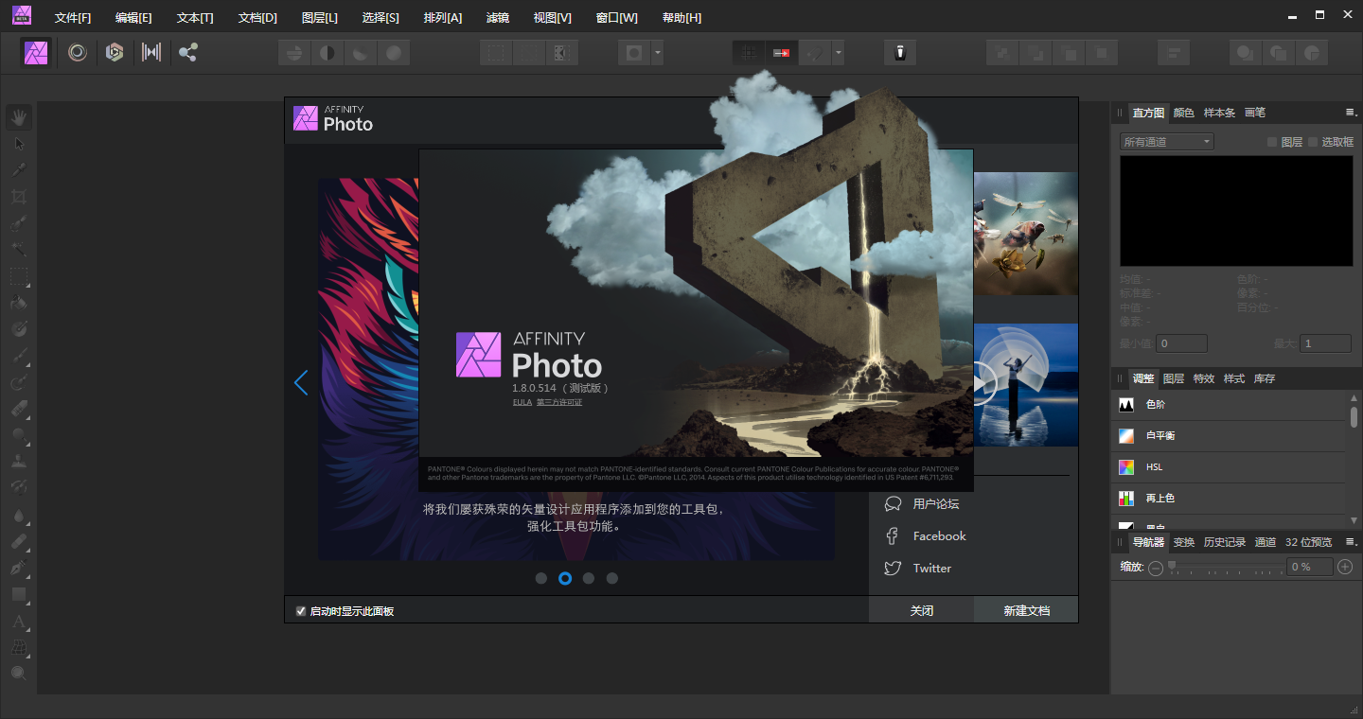The image size is (1363, 719).
Task: Show the previous welcome slide arrow
Action: 301,382
